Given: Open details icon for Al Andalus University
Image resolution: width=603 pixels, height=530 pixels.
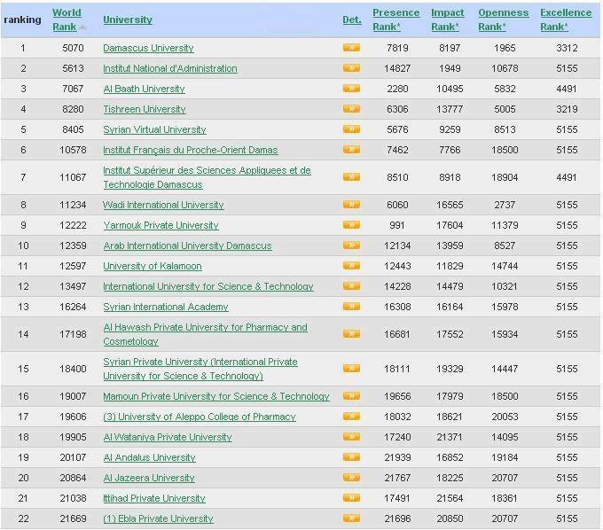Looking at the screenshot, I should [351, 457].
